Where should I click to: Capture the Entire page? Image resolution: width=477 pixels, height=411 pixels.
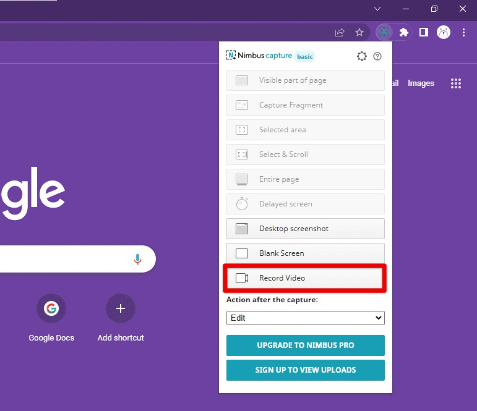coord(306,179)
